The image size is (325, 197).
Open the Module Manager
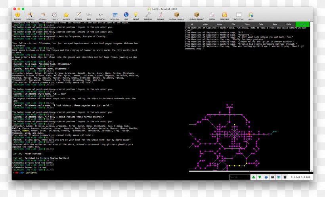(197, 16)
